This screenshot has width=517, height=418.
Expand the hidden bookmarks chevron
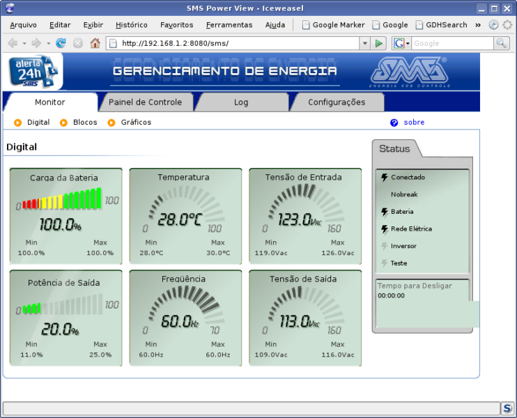478,25
